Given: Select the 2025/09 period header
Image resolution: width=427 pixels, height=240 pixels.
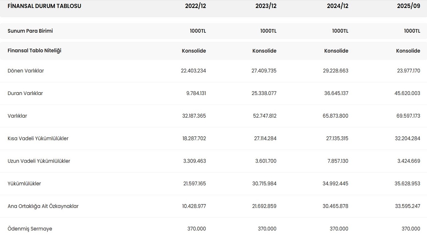Looking at the screenshot, I should 409,6.
